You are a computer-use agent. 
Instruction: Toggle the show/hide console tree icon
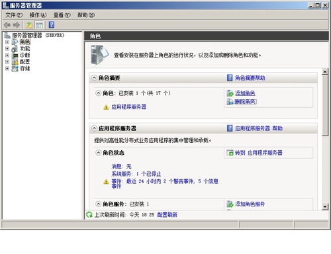[39, 25]
